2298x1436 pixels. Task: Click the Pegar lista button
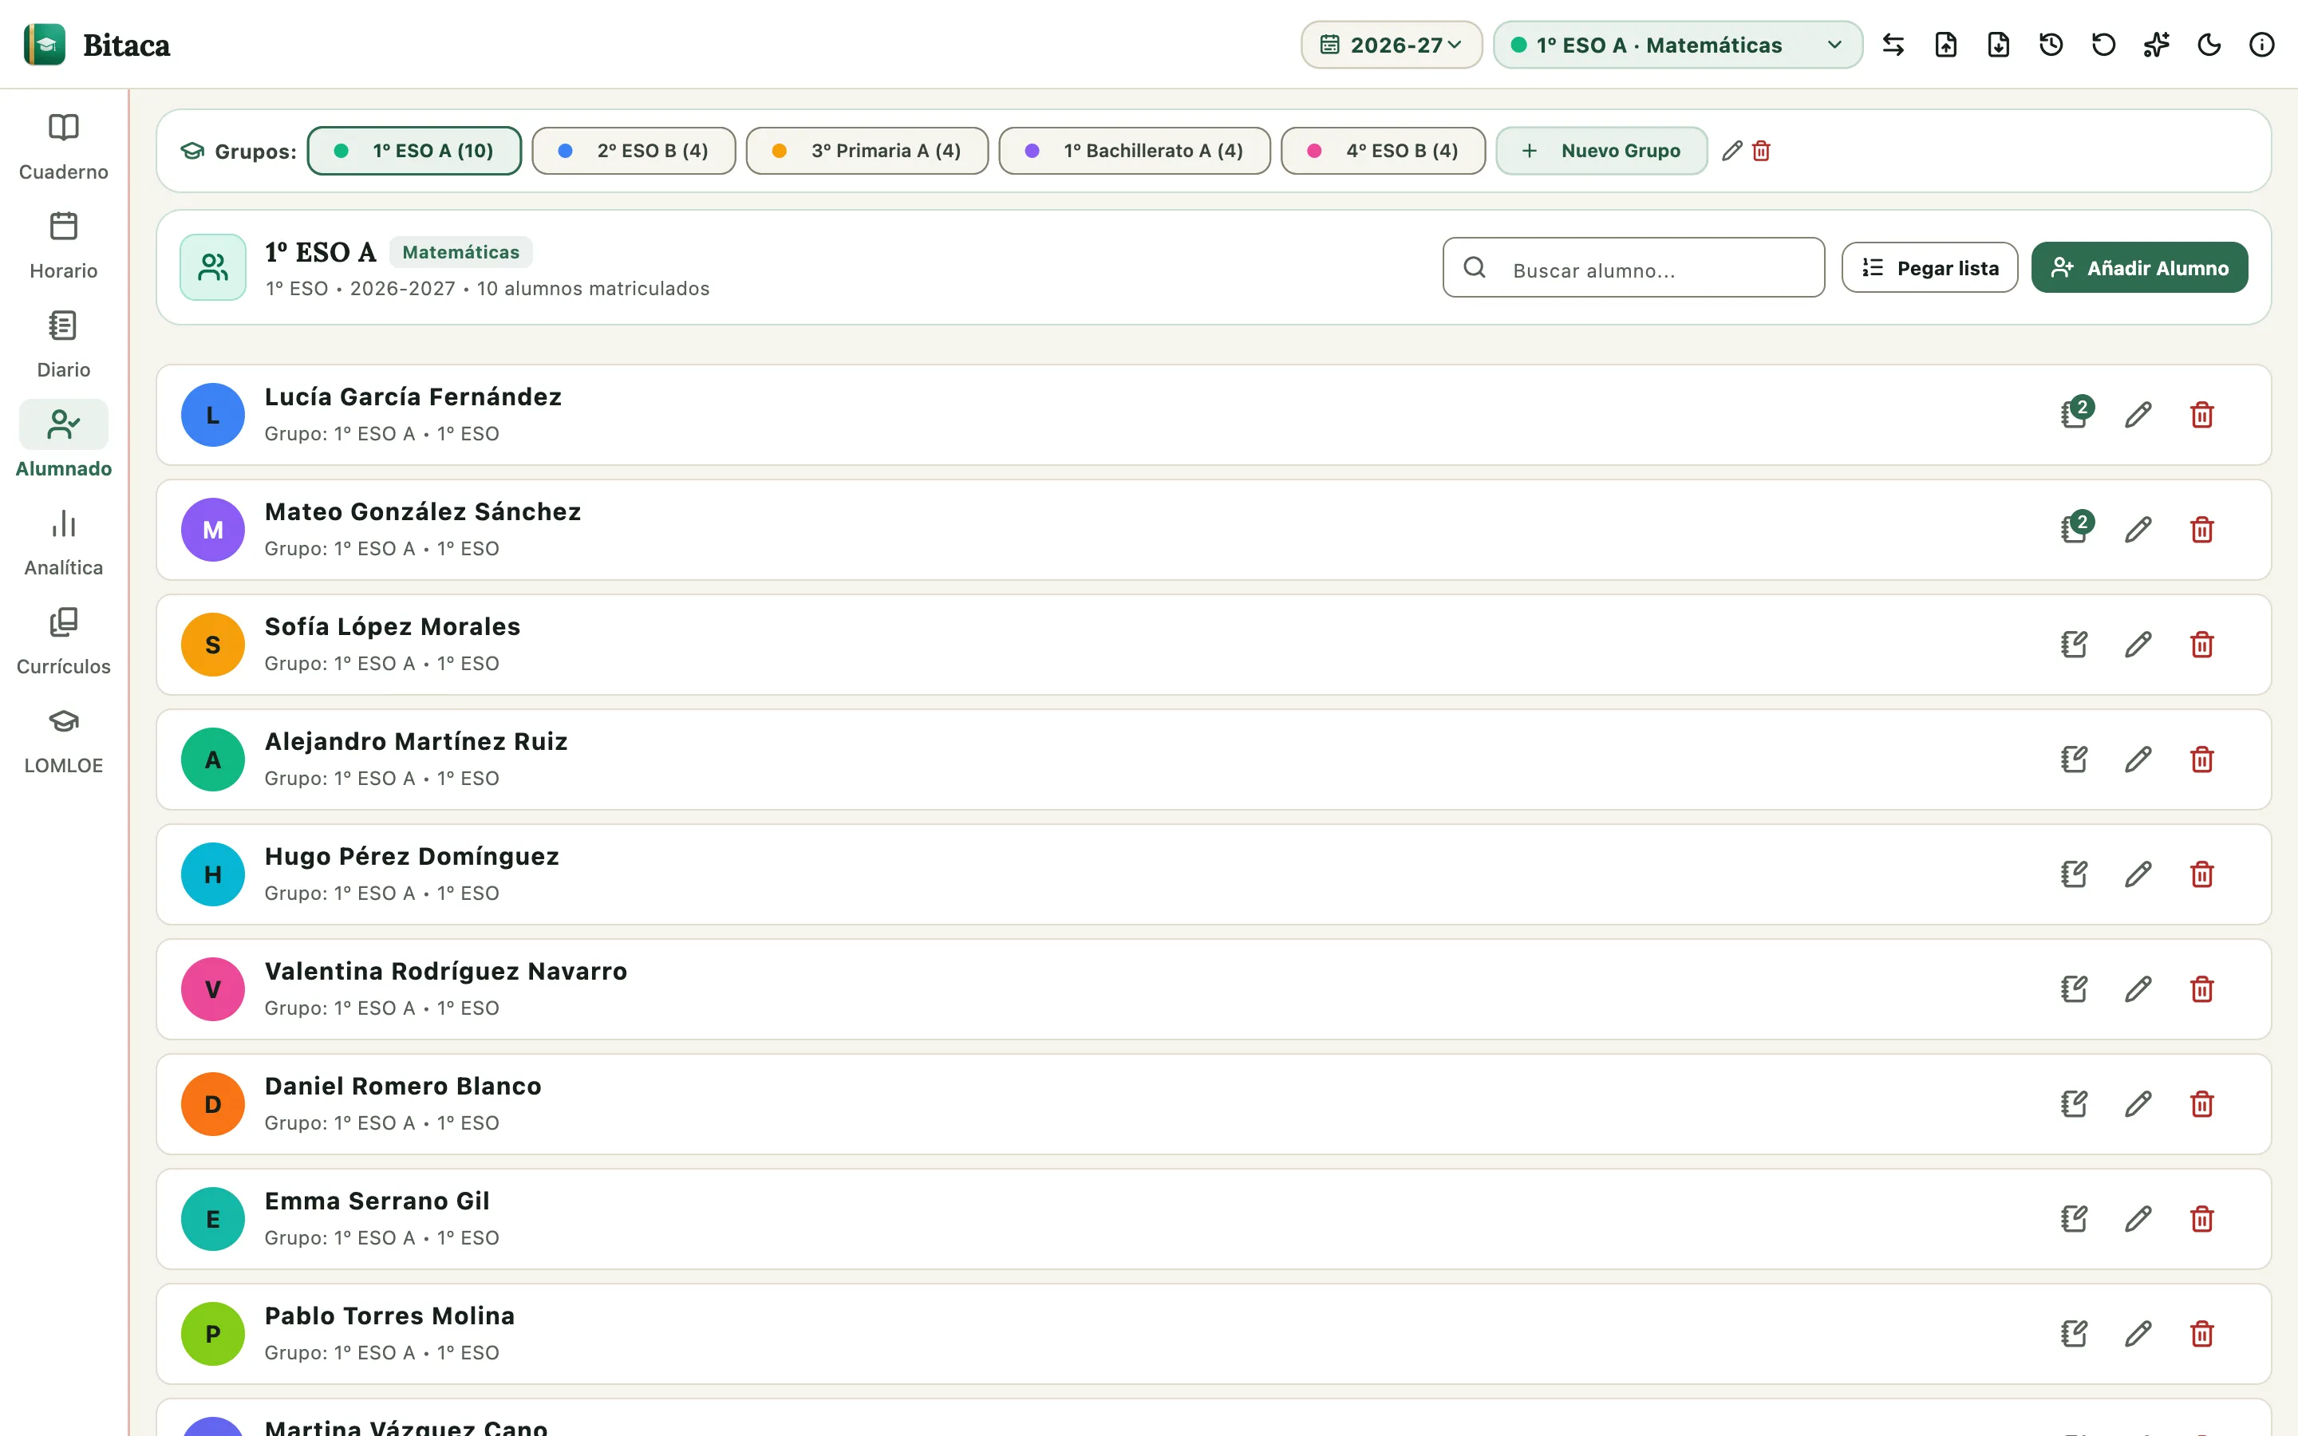[x=1929, y=268]
